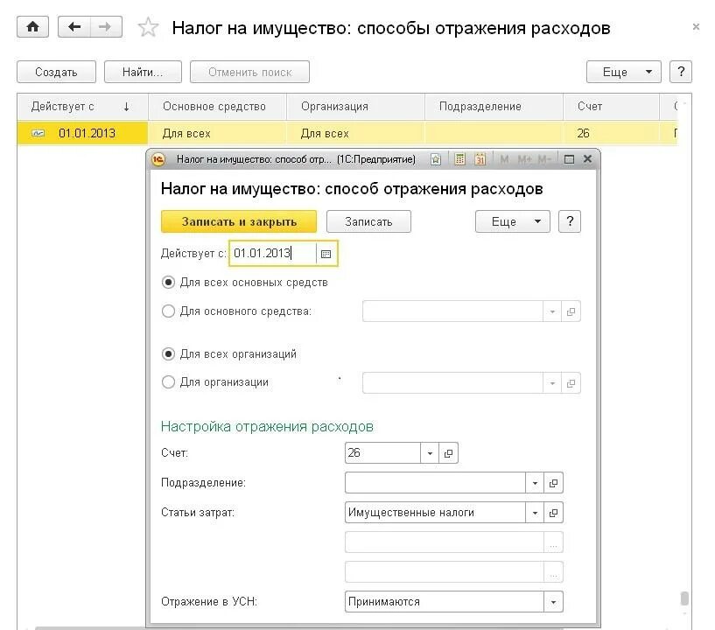
Task: Open the calendar icon in dialog title bar
Action: [x=479, y=159]
